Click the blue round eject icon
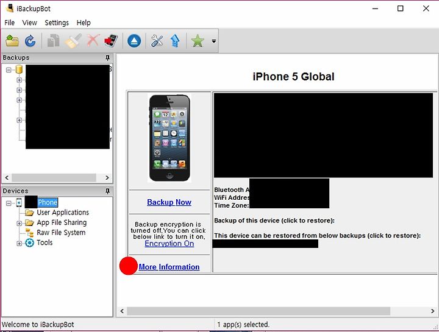The height and width of the screenshot is (332, 439). 134,41
